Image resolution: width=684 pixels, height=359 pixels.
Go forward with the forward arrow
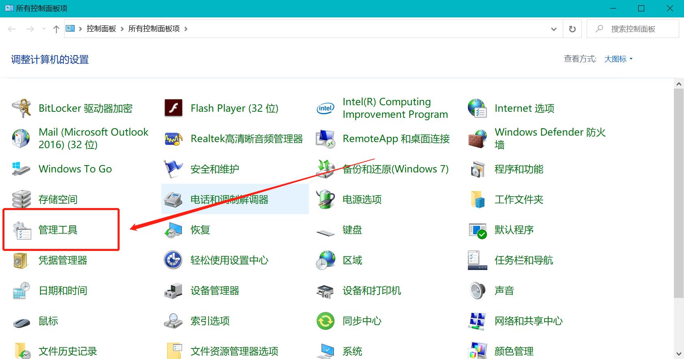coord(30,29)
